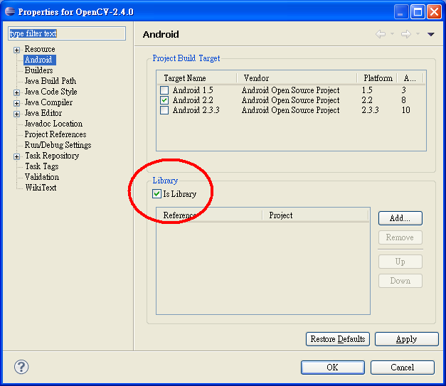Open the forward history dropdown arrow
Viewport: 446px width, 386px height.
coord(418,34)
